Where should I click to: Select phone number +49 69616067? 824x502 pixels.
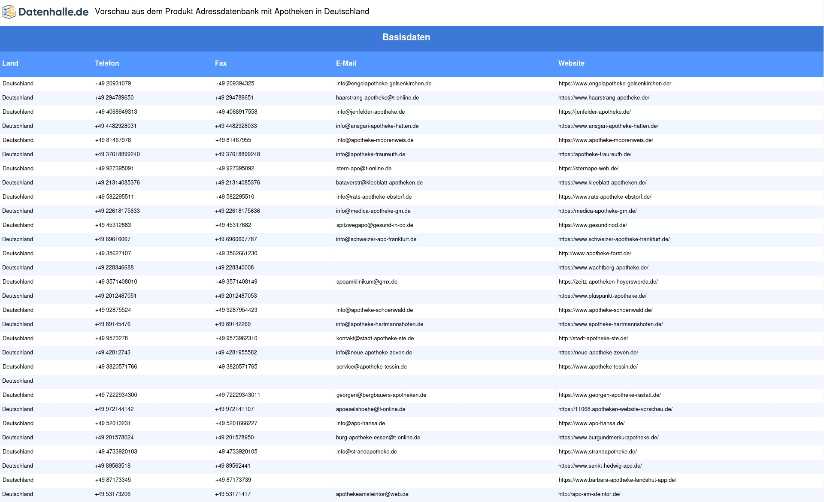113,239
